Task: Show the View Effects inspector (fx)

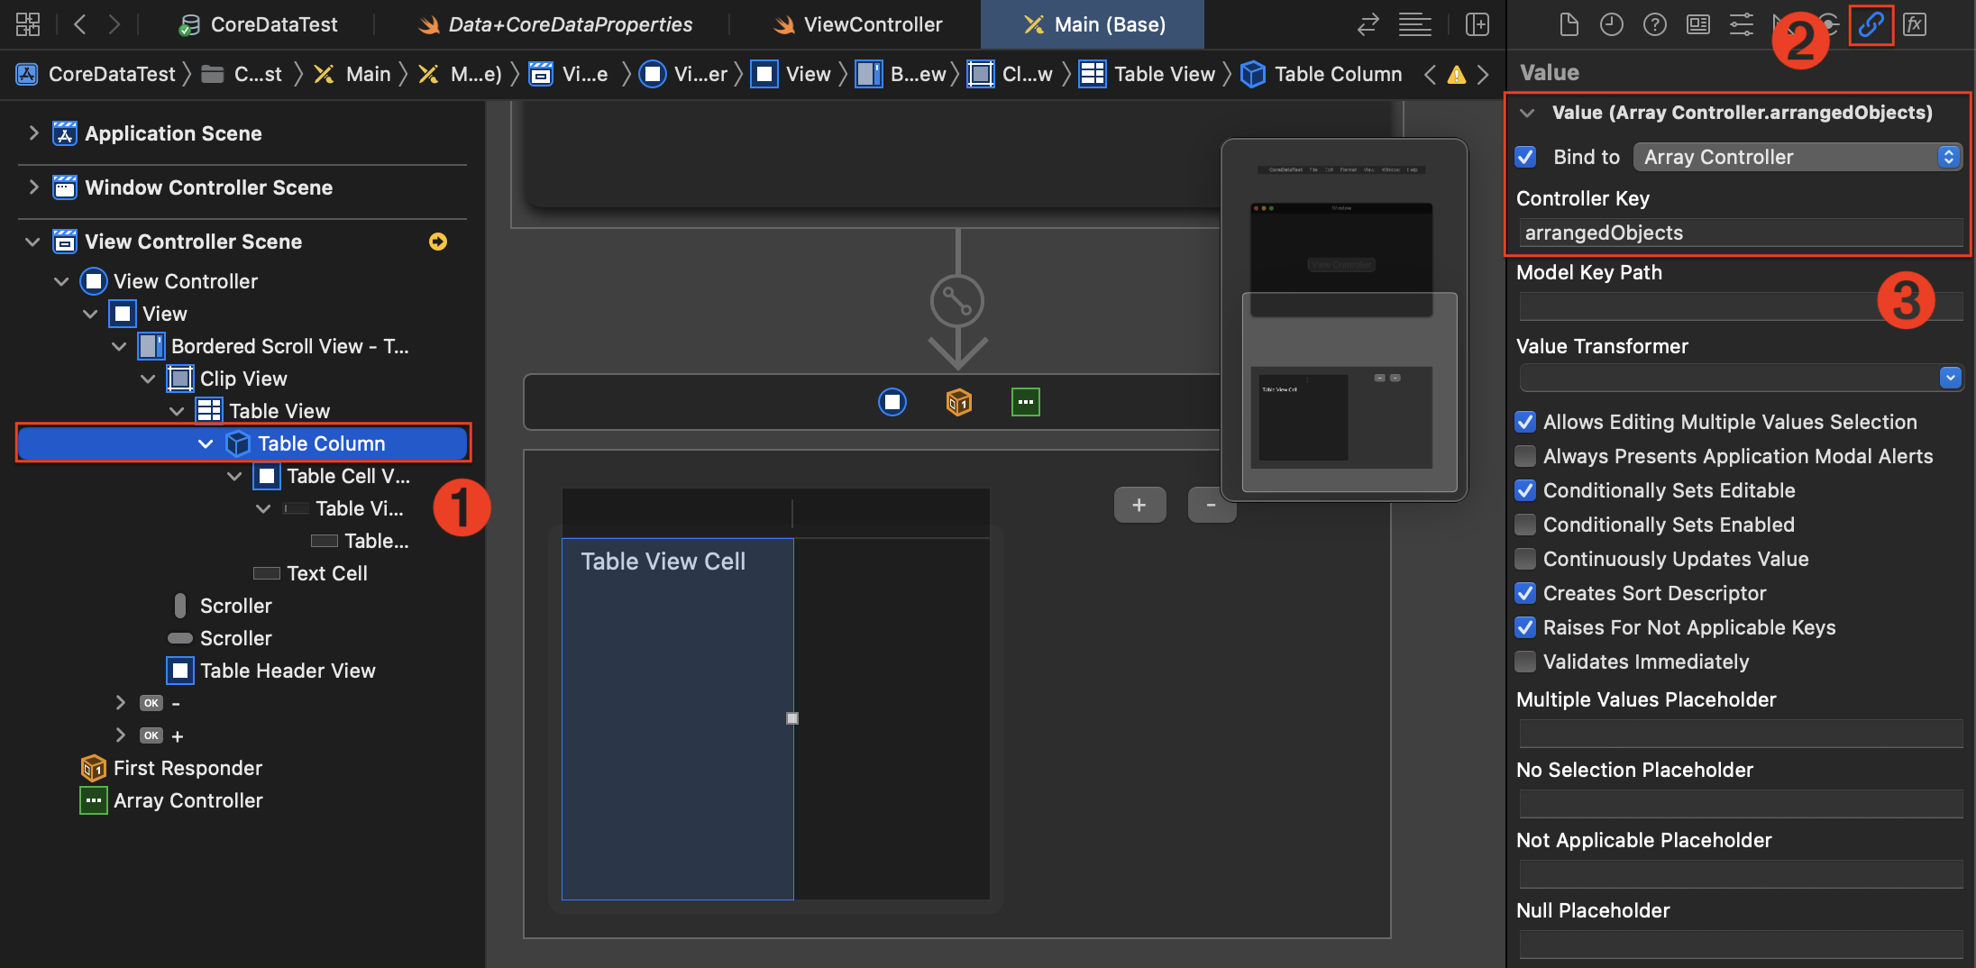Action: (1915, 24)
